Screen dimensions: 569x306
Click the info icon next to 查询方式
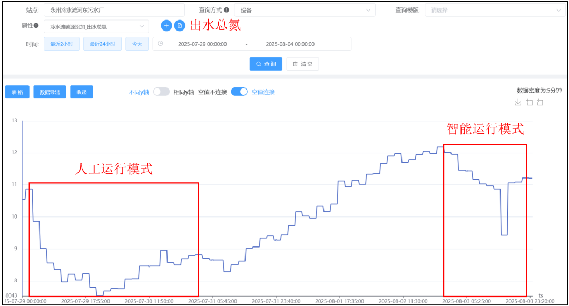227,9
